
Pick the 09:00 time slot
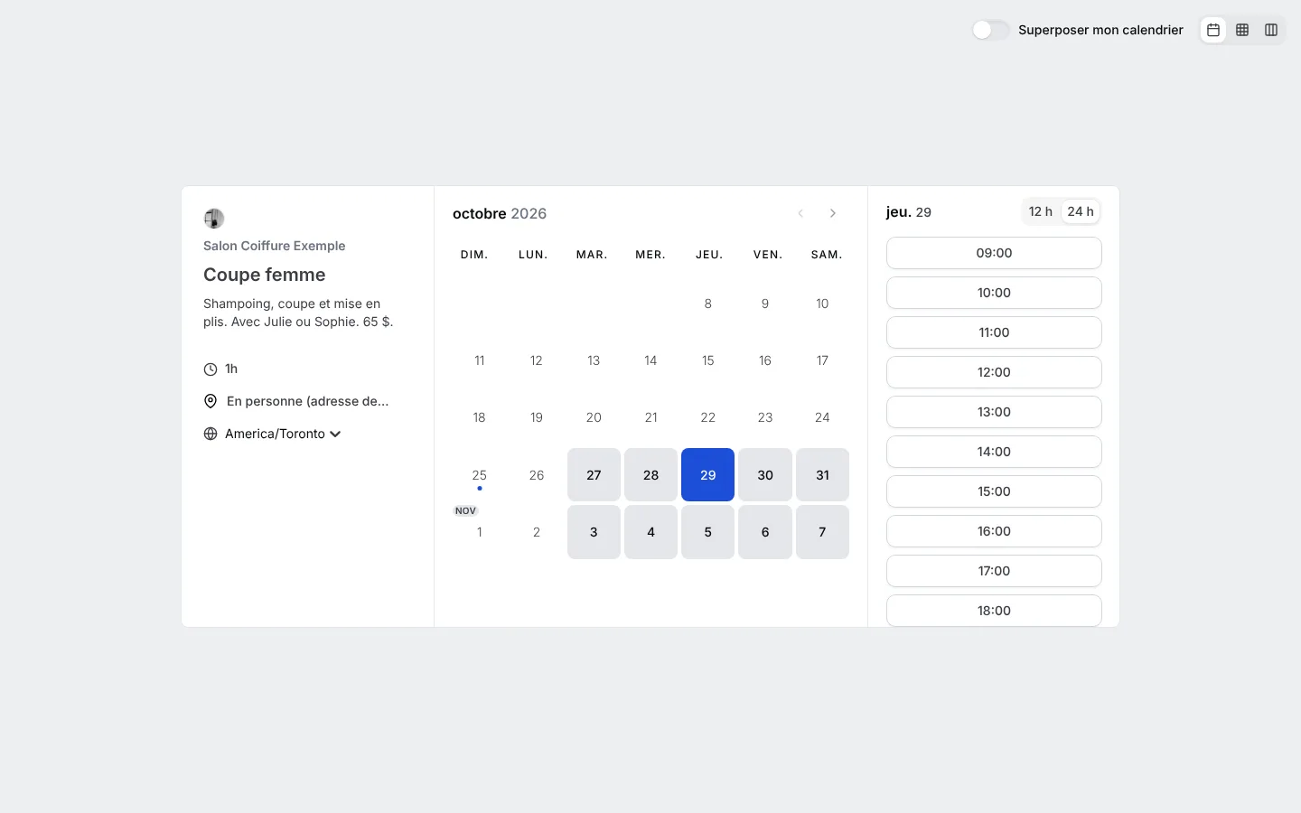(x=994, y=253)
